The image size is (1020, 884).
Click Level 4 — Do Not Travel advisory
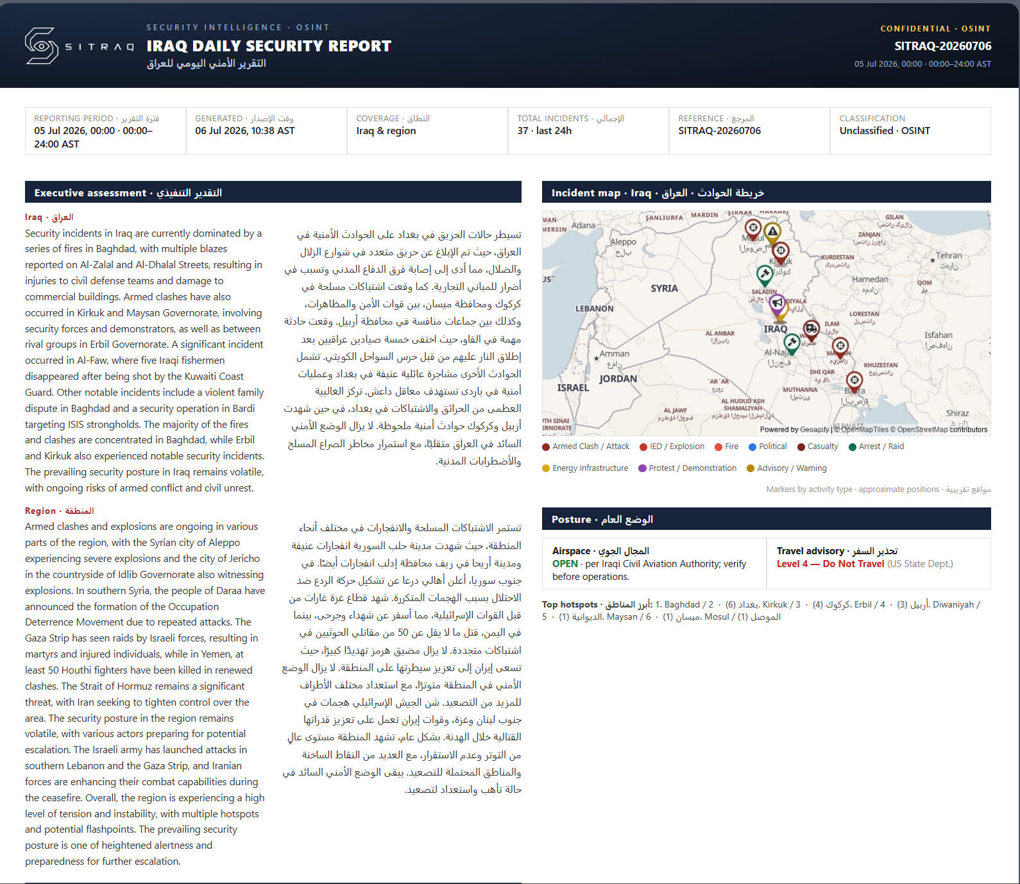[830, 564]
